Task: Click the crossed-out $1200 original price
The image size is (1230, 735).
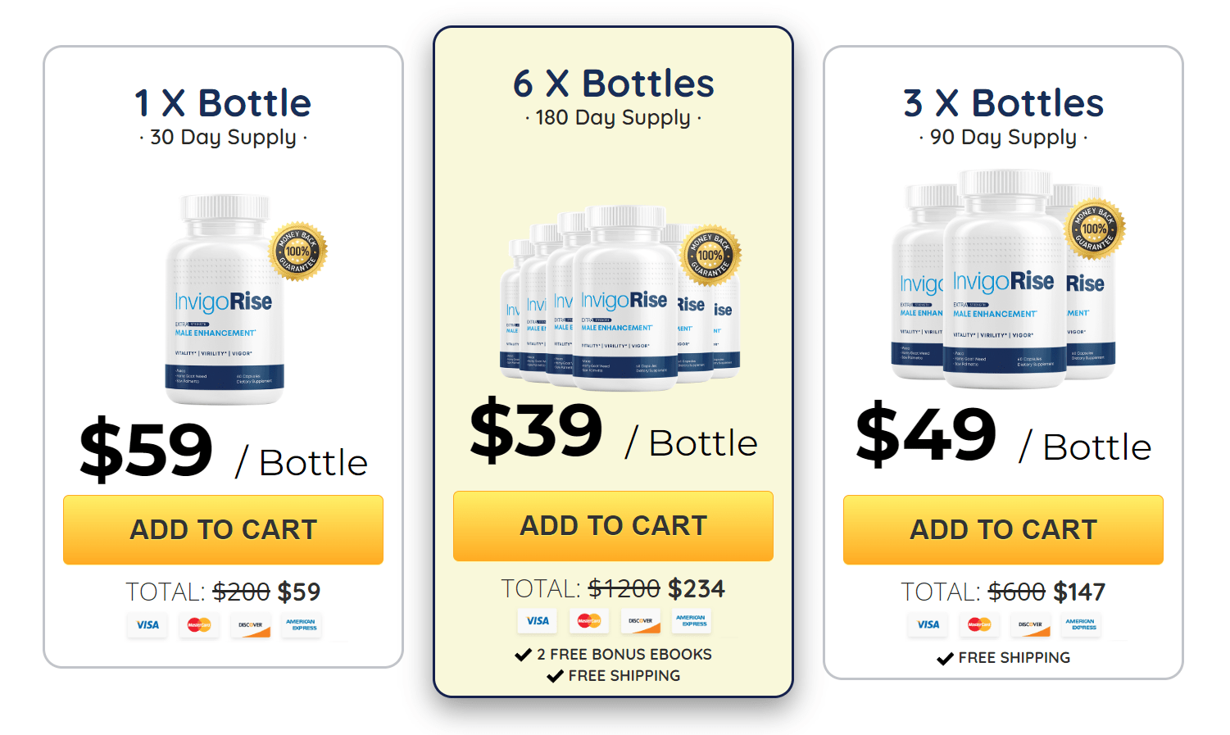Action: click(x=623, y=588)
